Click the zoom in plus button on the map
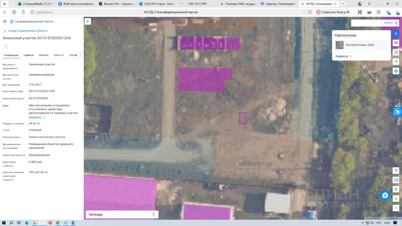Viewport: 402px width, 226px height. tap(396, 199)
